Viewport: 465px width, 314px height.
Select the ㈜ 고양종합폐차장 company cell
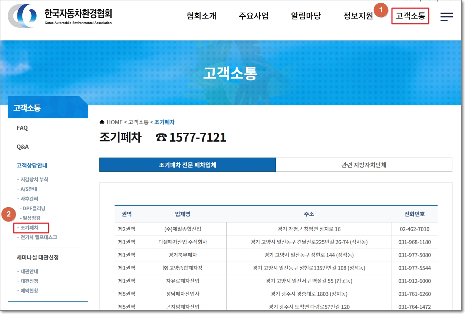point(182,268)
